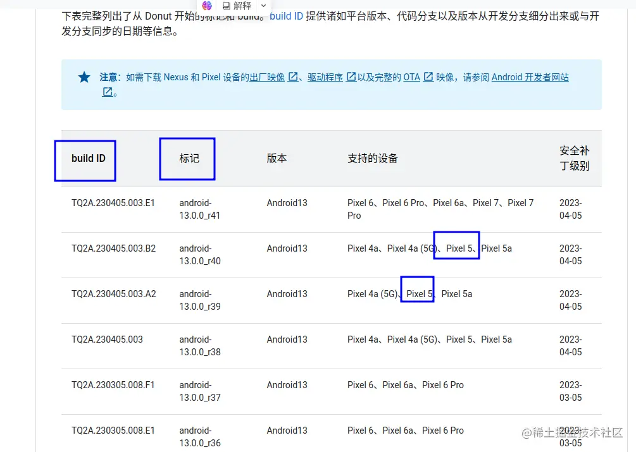
Task: Open the 驱动程序 drivers link
Action: tap(325, 77)
